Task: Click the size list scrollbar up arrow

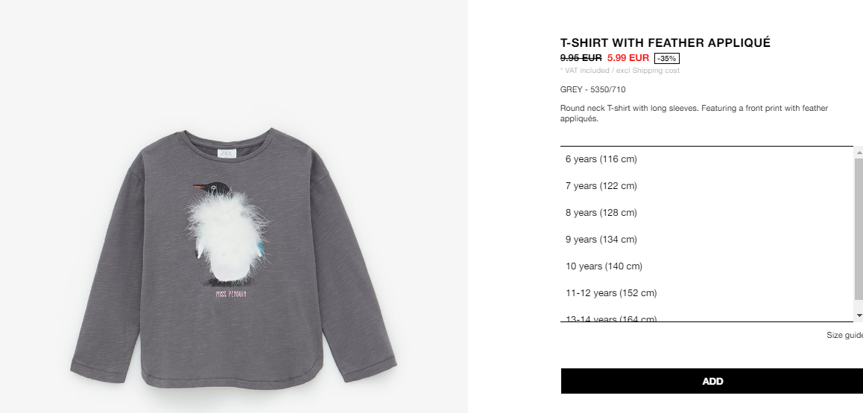Action: 859,152
